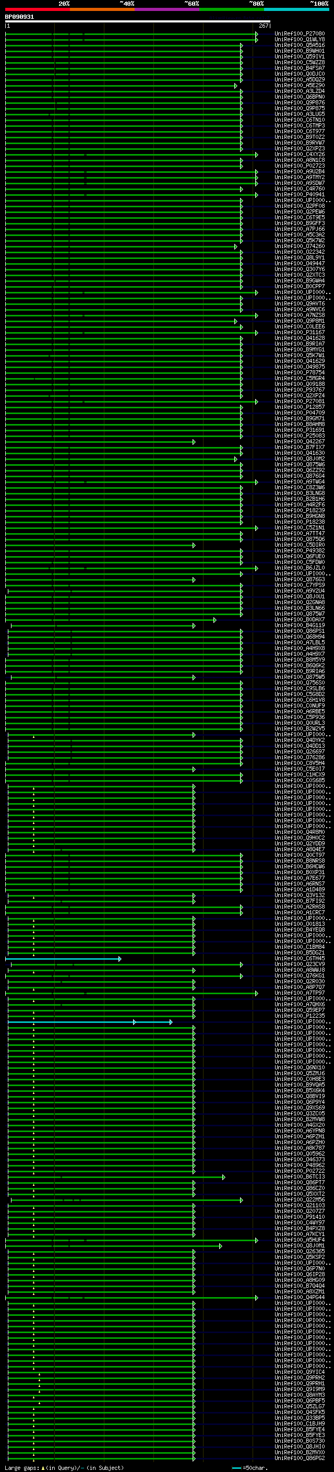Open hit UniRef100_C1BJH9
This screenshot has width=334, height=1472.
click(x=299, y=1423)
